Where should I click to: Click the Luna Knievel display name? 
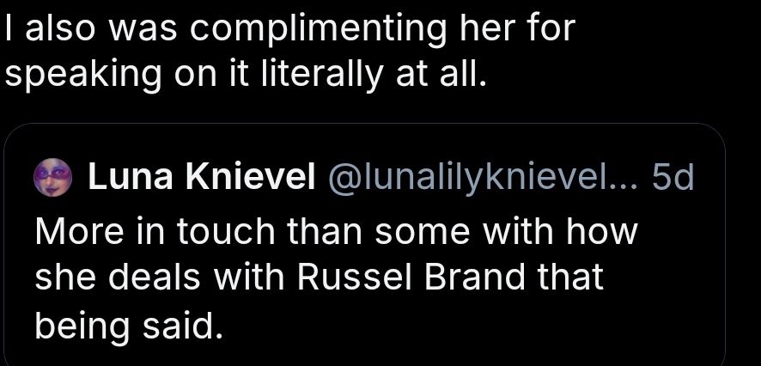coord(201,177)
